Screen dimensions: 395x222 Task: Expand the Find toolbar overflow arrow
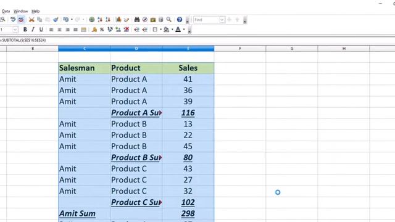(244, 20)
